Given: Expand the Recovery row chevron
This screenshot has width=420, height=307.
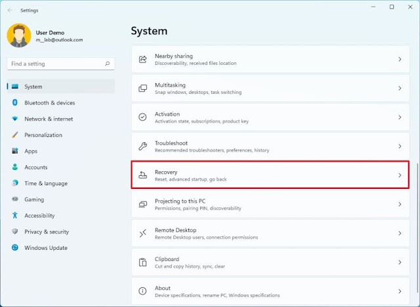Looking at the screenshot, I should (x=400, y=175).
